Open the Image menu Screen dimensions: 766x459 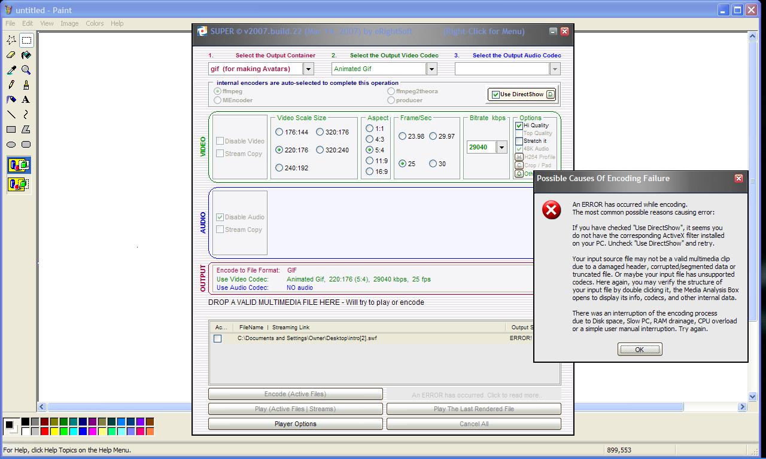point(69,23)
